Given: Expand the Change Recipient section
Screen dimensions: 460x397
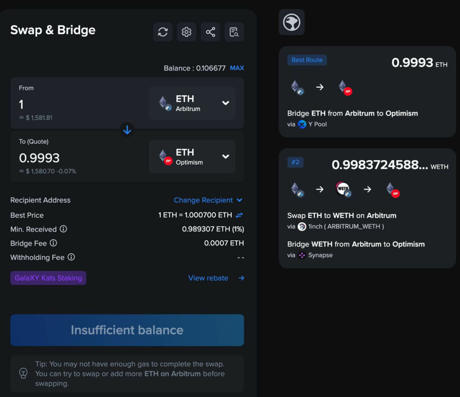Looking at the screenshot, I should pos(209,200).
